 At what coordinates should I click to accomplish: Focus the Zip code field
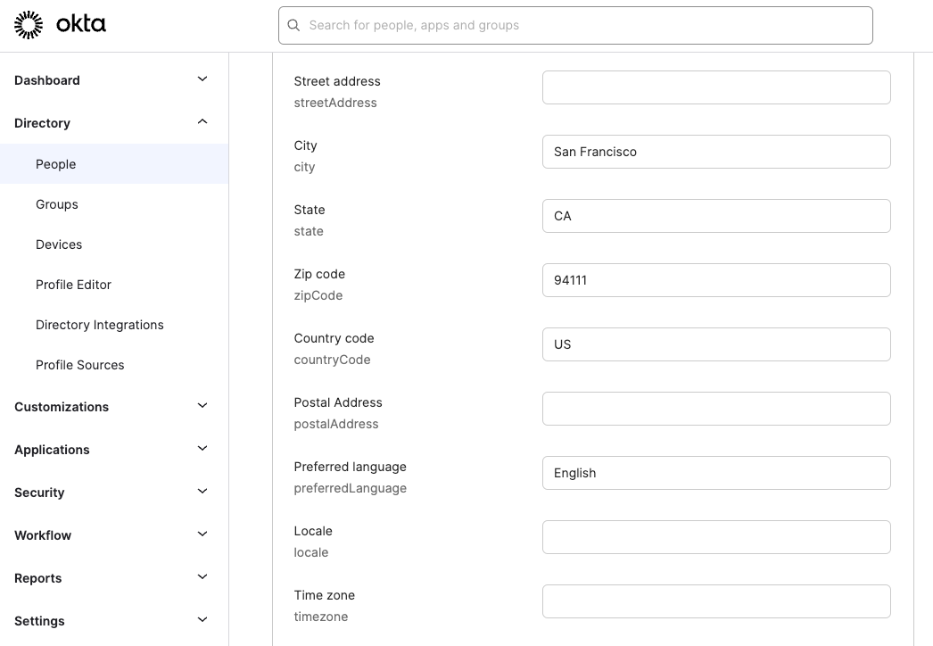pos(716,280)
